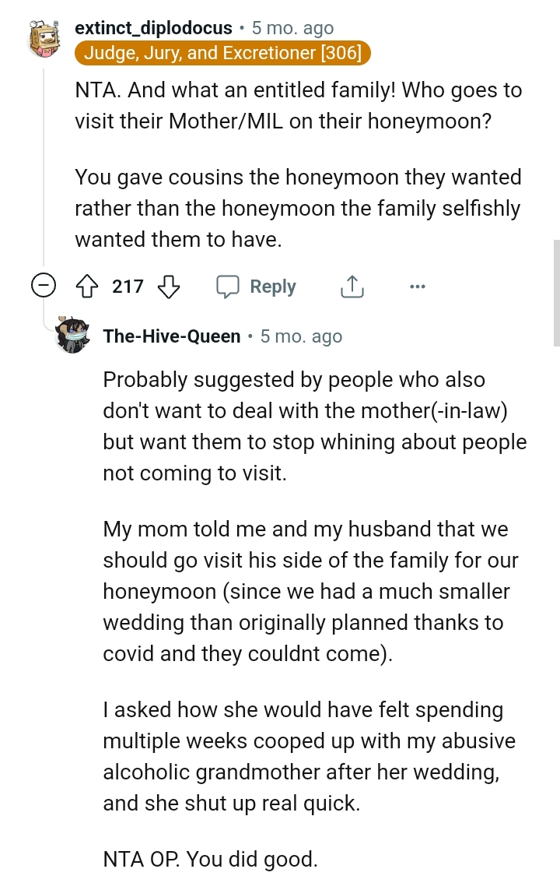
Task: Open The-Hive-Queen's profile
Action: 171,336
